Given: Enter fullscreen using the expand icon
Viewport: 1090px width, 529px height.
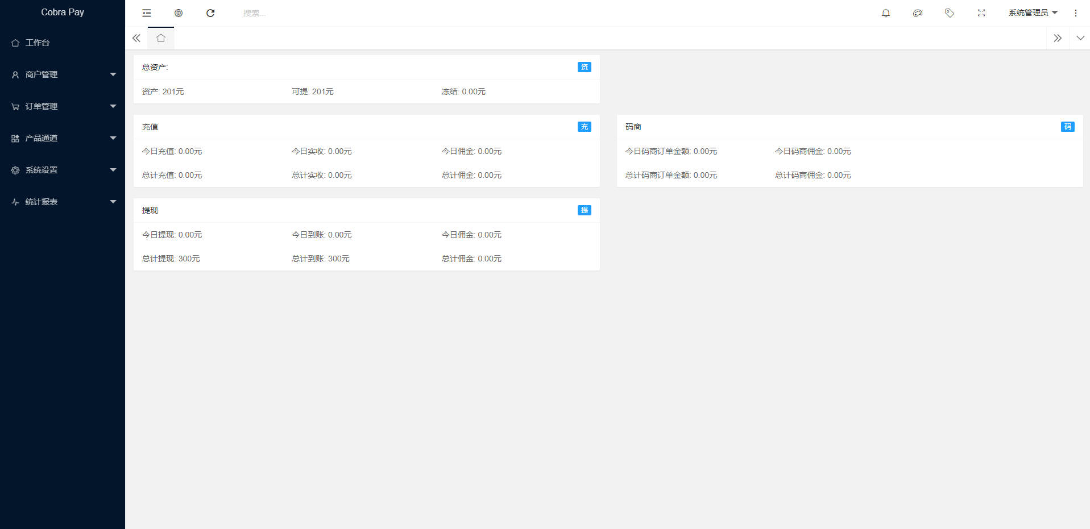Looking at the screenshot, I should [981, 13].
